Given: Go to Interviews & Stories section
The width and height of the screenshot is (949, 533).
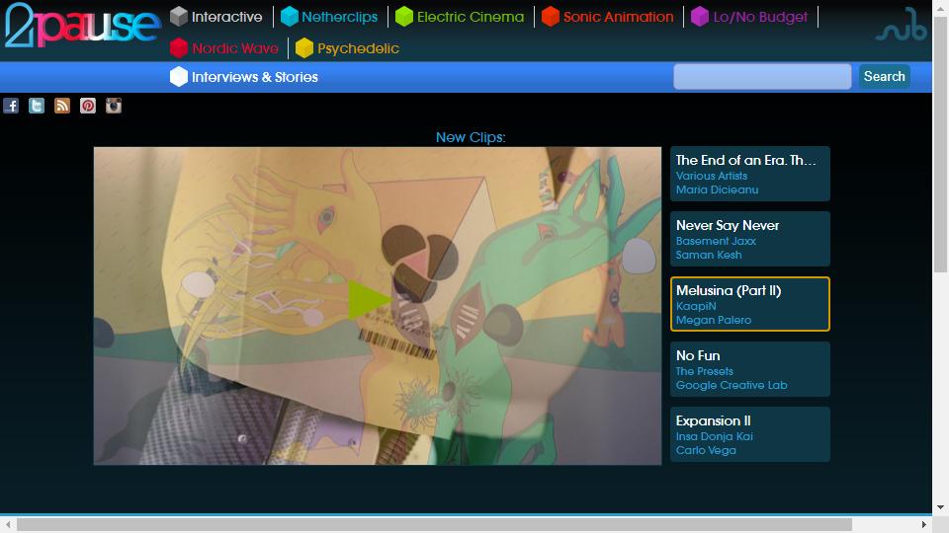Looking at the screenshot, I should [255, 77].
